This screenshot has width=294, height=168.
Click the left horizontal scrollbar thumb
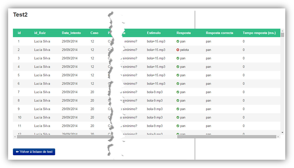61,137
